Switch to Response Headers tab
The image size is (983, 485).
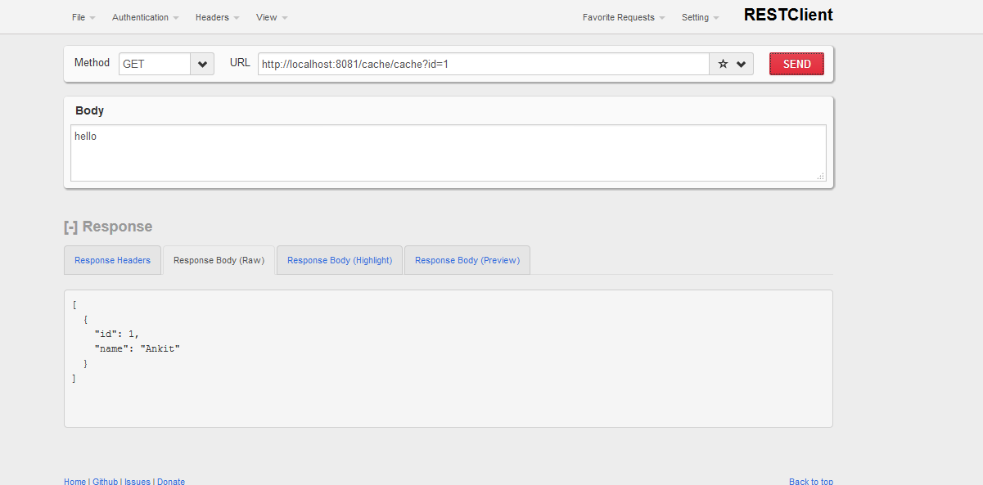pyautogui.click(x=112, y=260)
